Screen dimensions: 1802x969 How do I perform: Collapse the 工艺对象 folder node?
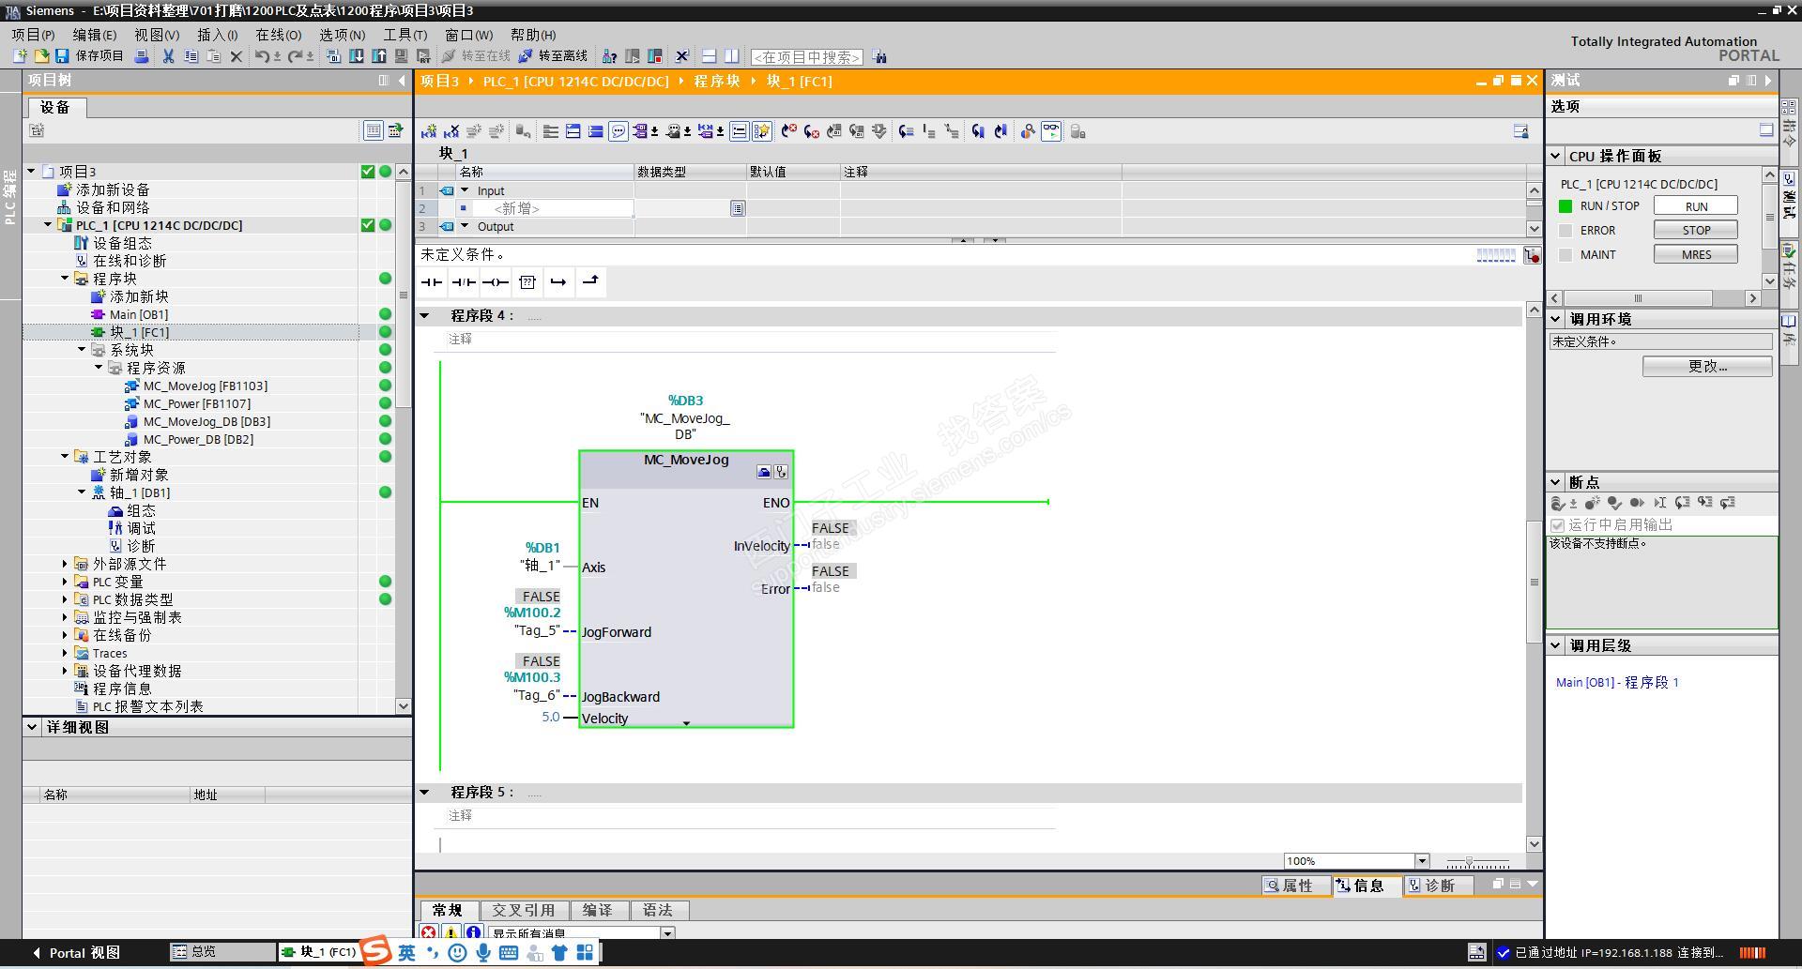(x=66, y=457)
